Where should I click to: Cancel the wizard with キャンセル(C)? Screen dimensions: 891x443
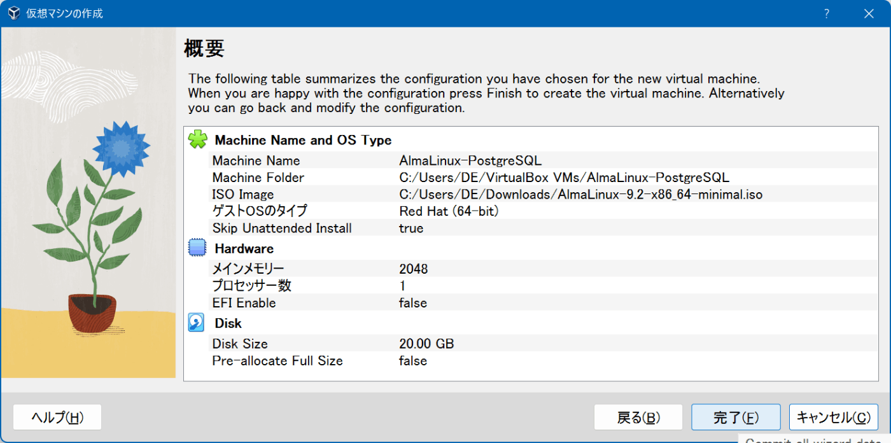[834, 418]
